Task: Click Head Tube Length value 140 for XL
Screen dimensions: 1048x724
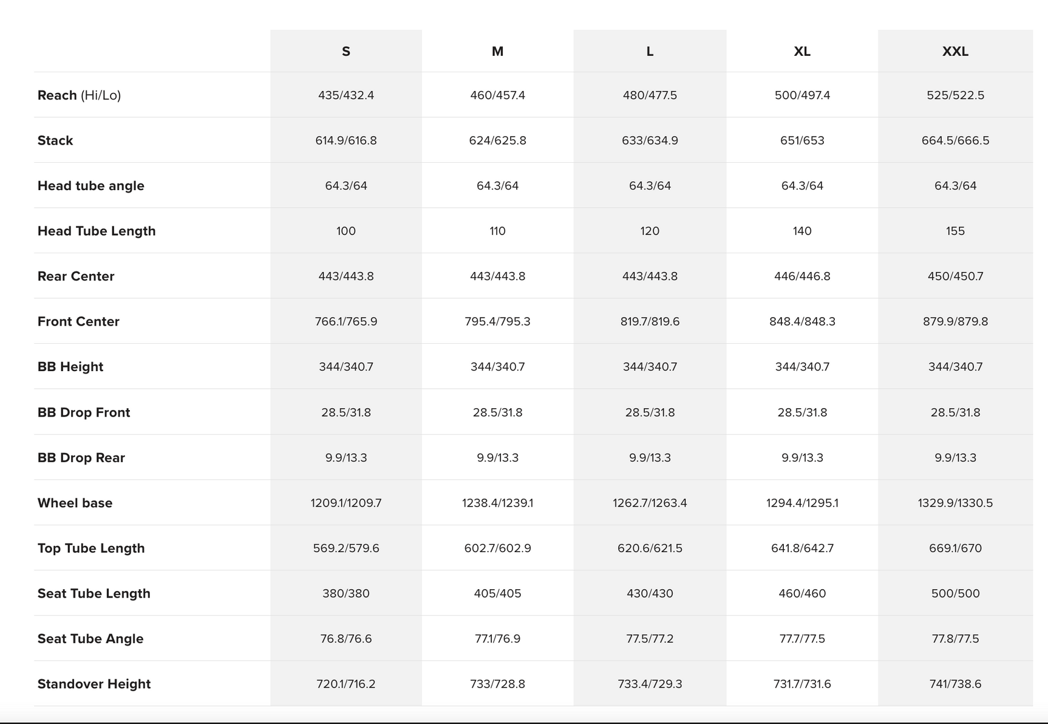Action: (x=802, y=231)
